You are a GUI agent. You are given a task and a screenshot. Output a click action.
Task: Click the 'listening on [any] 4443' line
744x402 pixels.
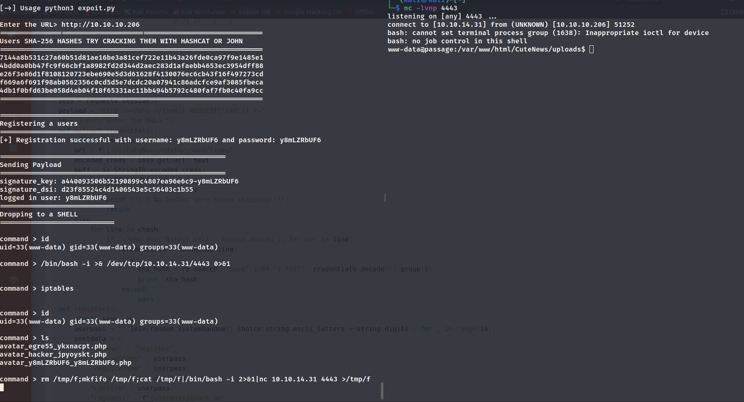[442, 16]
